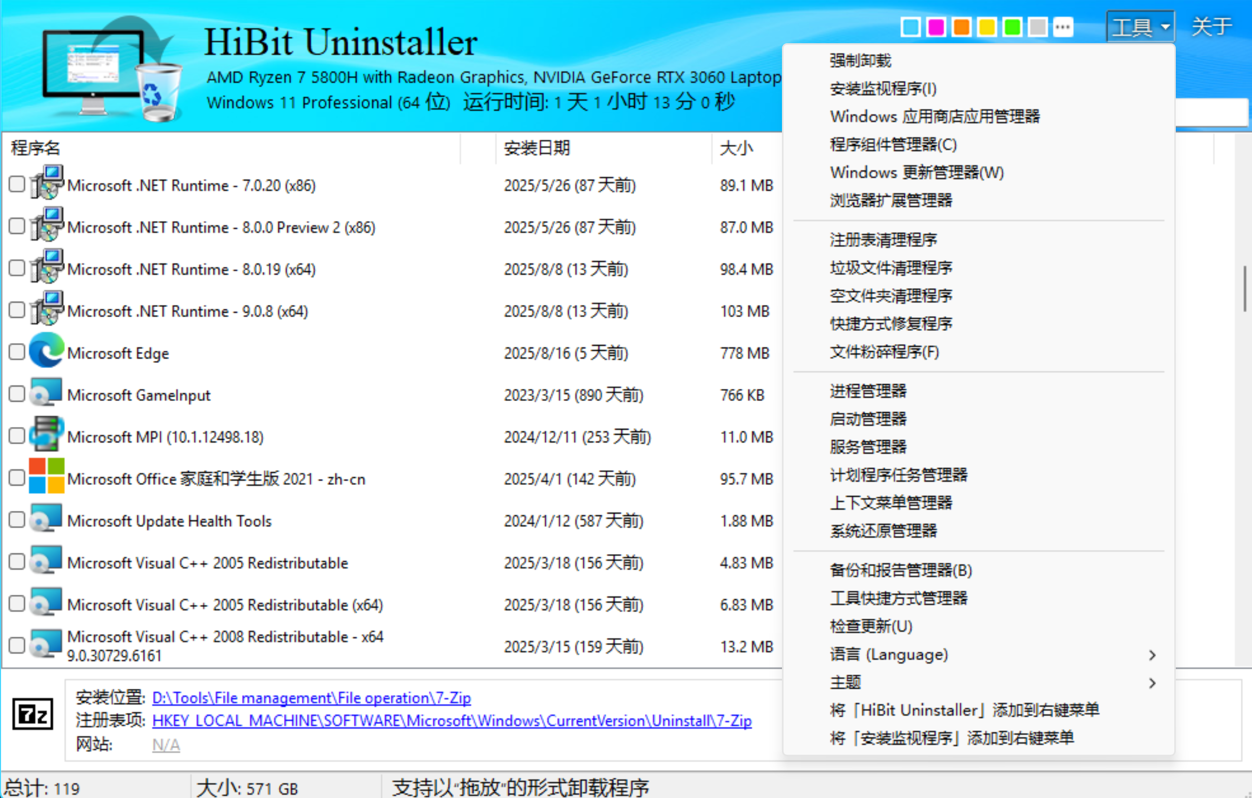Collapse the 工具 dropdown menu button
The width and height of the screenshot is (1252, 798).
click(x=1140, y=27)
